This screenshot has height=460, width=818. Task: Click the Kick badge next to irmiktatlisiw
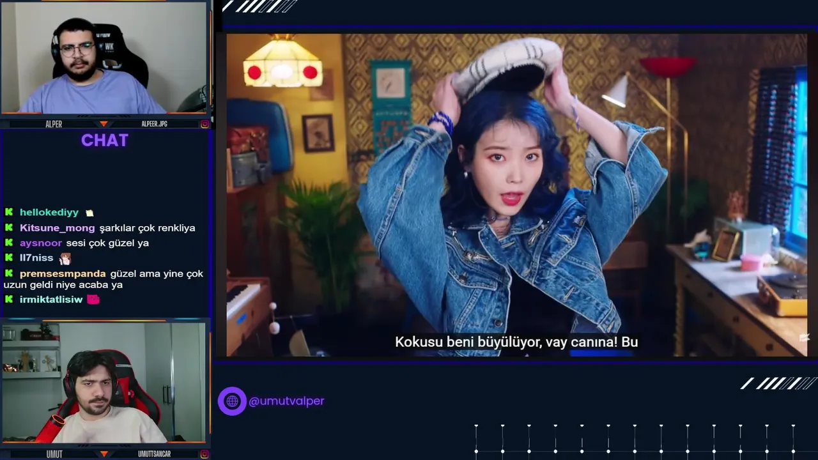click(x=9, y=299)
